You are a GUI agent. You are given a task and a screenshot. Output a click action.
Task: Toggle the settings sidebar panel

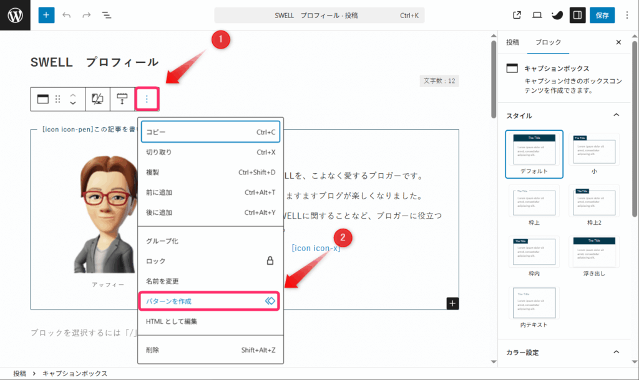pyautogui.click(x=577, y=15)
